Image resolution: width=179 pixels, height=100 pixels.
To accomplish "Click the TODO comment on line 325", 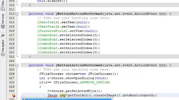I will click(x=74, y=69).
